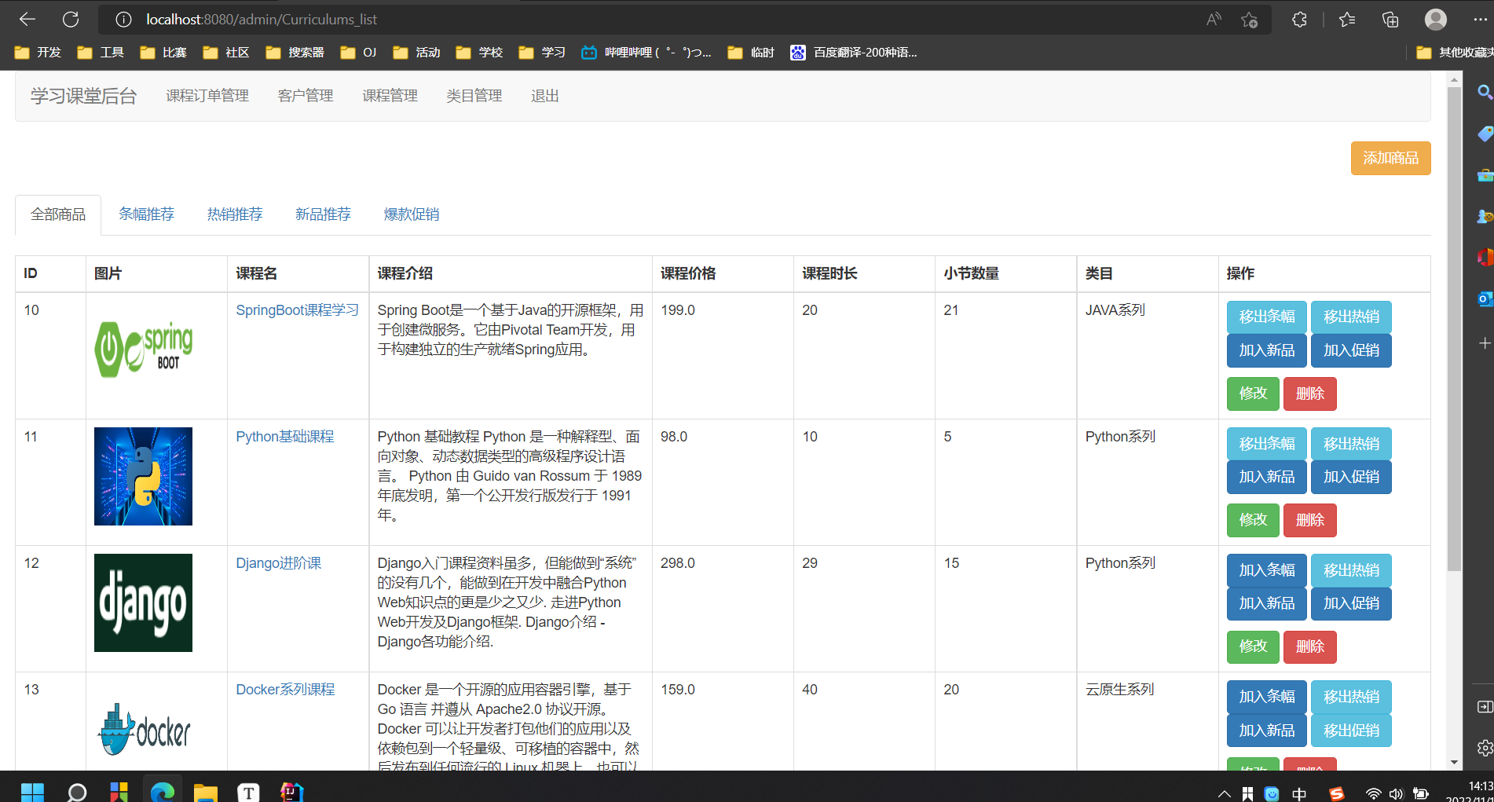The width and height of the screenshot is (1494, 802).
Task: Open the sidebar search icon
Action: point(1484,92)
